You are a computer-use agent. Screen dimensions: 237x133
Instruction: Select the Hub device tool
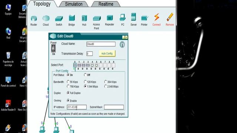click(84, 21)
